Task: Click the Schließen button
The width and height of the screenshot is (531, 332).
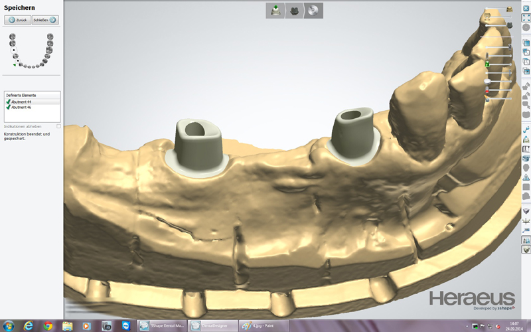Action: point(46,20)
